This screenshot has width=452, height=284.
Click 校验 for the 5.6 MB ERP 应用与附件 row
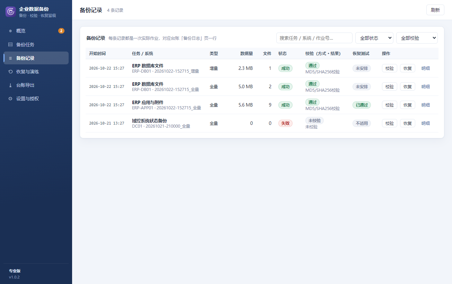pyautogui.click(x=390, y=105)
